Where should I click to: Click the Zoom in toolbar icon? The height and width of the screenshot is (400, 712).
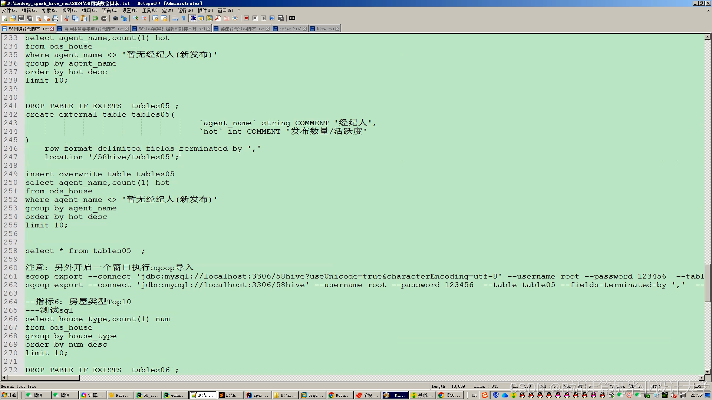[135, 18]
